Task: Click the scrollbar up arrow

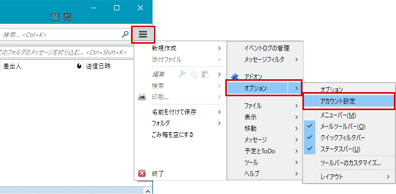Action: [x=148, y=191]
